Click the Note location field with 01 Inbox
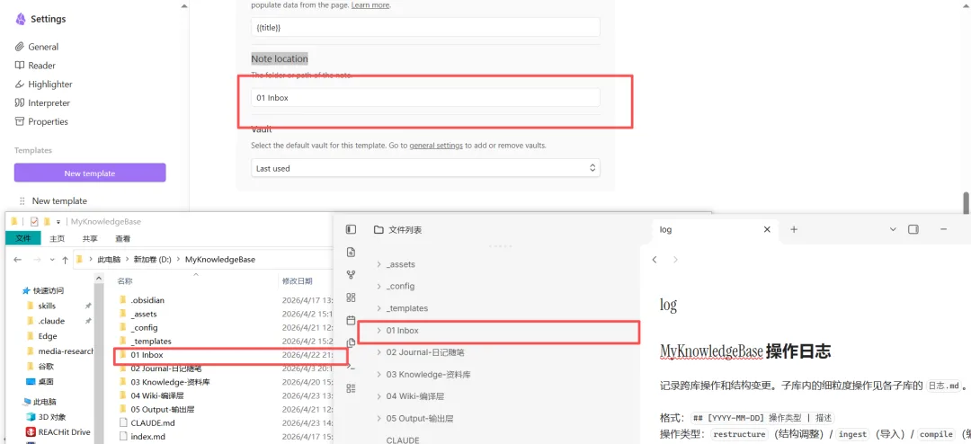This screenshot has width=971, height=444. tap(425, 98)
